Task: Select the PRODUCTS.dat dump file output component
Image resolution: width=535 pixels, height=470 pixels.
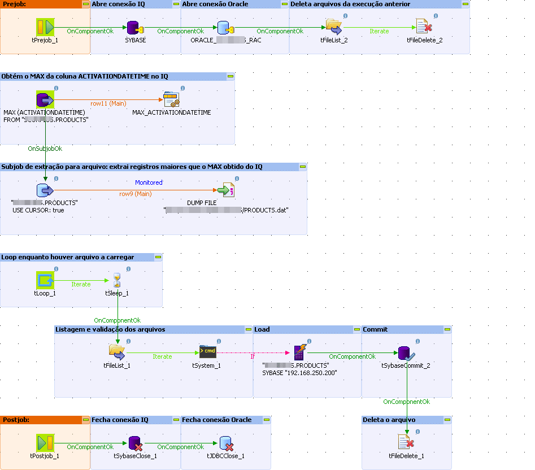Action: pos(226,190)
